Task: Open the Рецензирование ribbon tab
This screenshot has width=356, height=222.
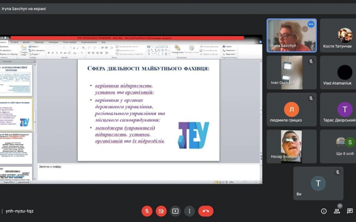Action: coord(89,42)
